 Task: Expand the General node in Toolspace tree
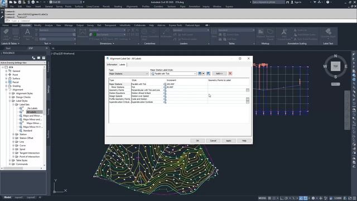pos(6,71)
